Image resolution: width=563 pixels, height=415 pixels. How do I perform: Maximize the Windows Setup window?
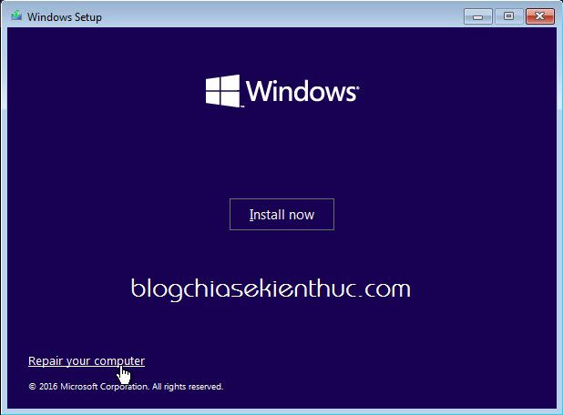508,16
